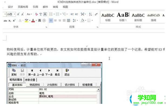Viewport: 166px width, 106px height.
Task: Open the 设计 ribbon tab
Action: 10,7
